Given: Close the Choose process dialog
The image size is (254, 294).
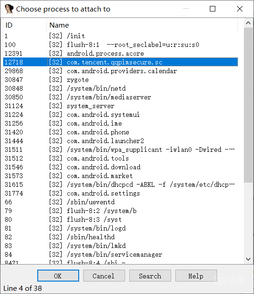Looking at the screenshot, I should [x=240, y=9].
